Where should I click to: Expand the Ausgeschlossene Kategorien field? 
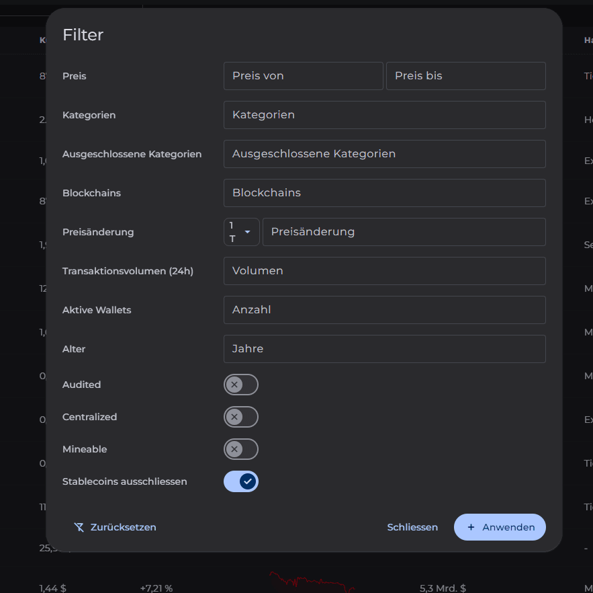point(384,154)
